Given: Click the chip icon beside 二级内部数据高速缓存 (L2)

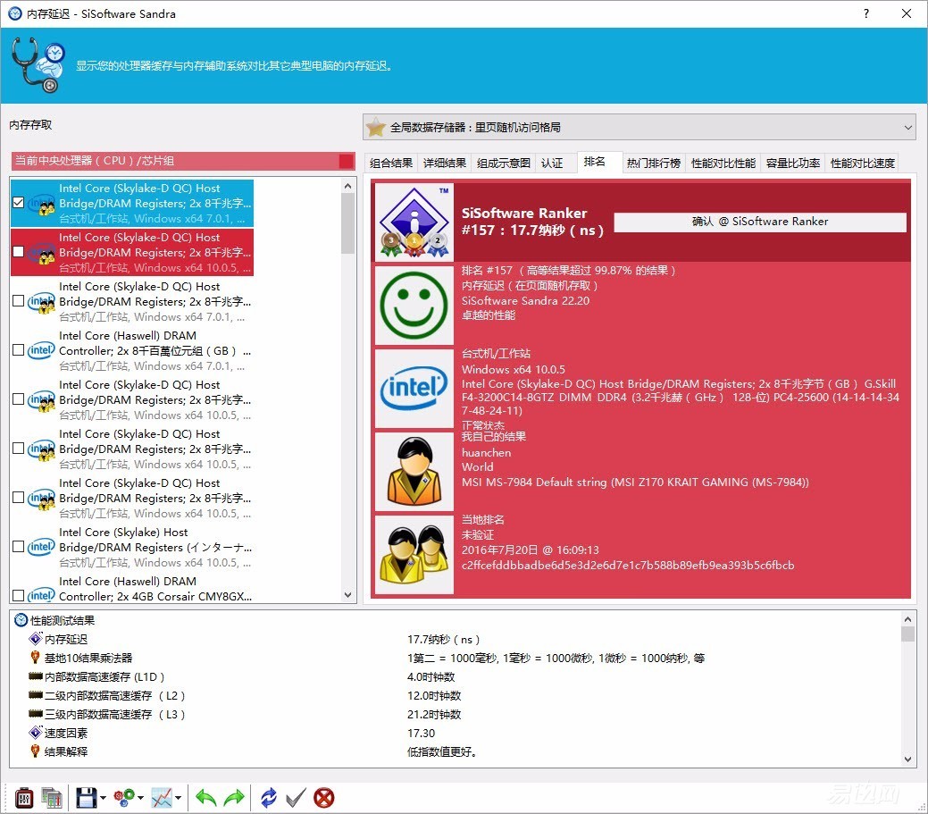Looking at the screenshot, I should click(x=36, y=695).
